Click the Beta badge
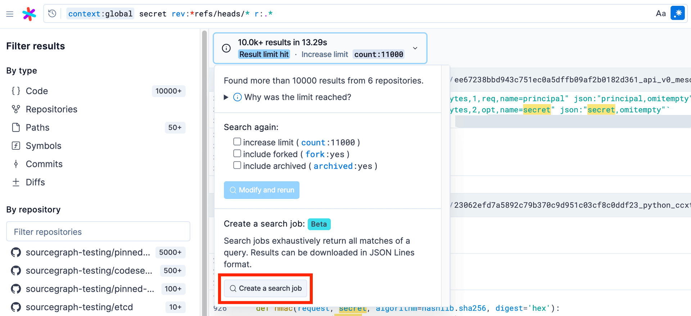 319,224
